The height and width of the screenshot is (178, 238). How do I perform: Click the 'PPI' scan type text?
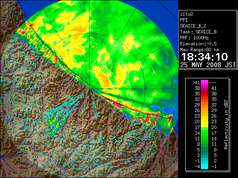click(184, 20)
